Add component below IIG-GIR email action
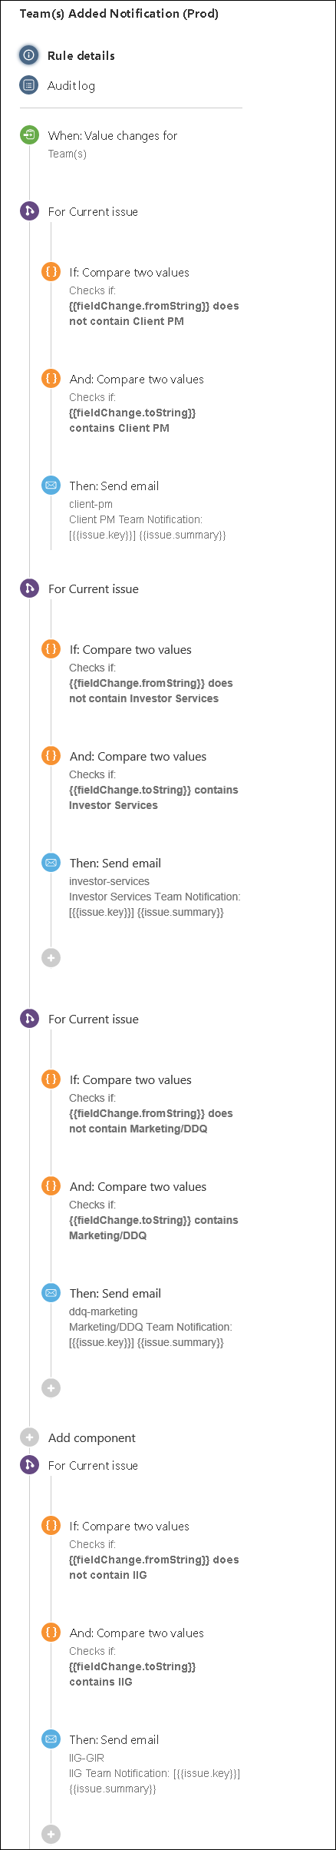The height and width of the screenshot is (1850, 336). tap(51, 1834)
